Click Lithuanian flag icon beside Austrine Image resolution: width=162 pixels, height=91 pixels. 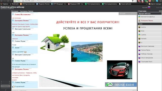tap(139, 27)
